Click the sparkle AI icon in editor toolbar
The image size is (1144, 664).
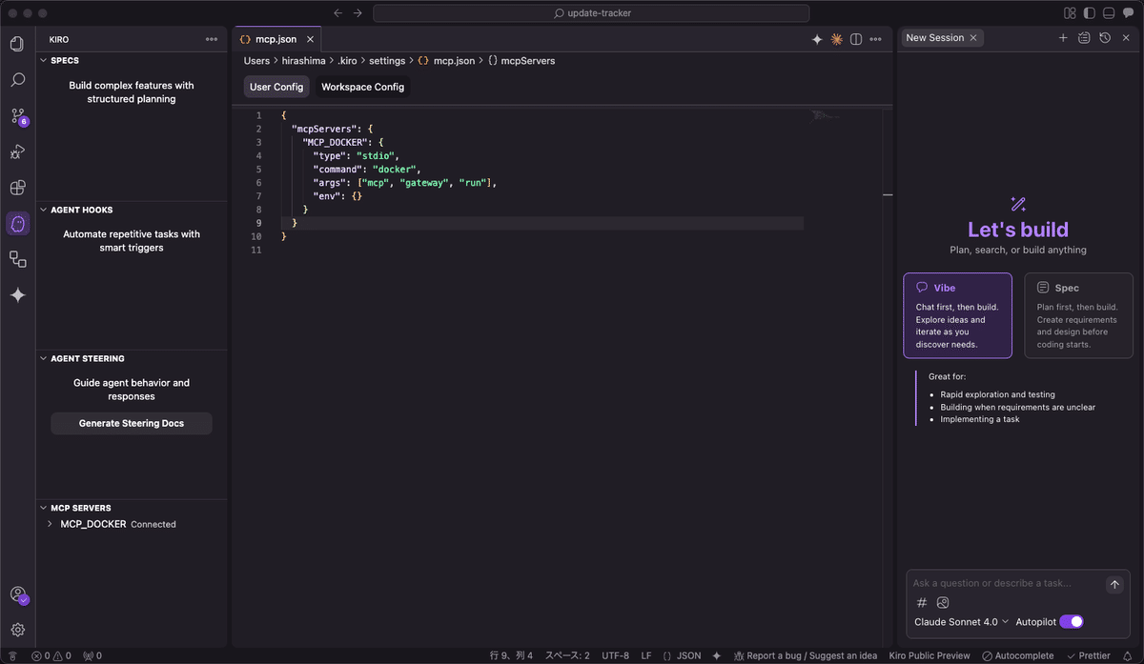coord(816,38)
